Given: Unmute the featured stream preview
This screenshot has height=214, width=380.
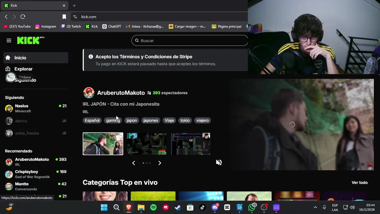Looking at the screenshot, I should click(219, 162).
